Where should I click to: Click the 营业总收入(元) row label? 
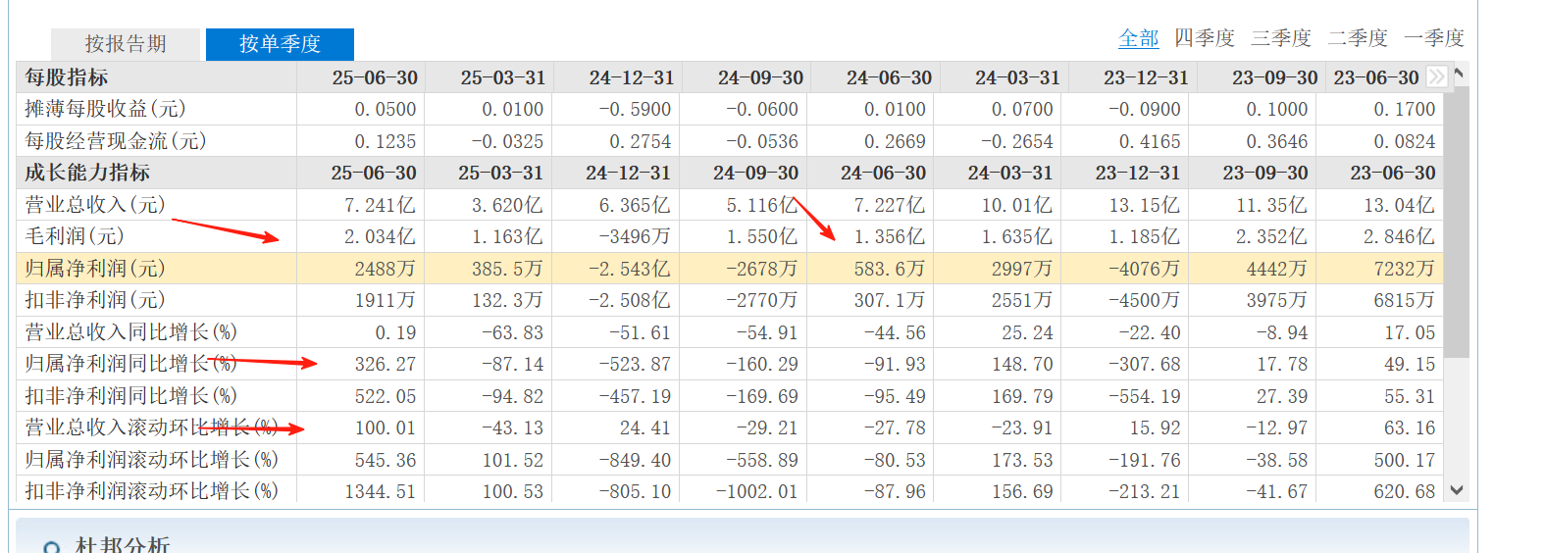coord(95,205)
